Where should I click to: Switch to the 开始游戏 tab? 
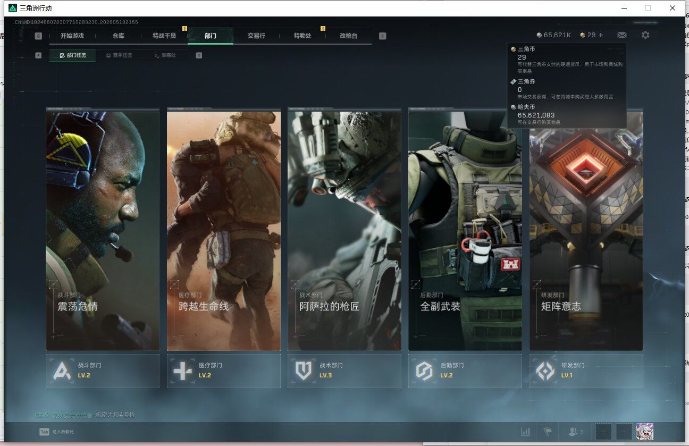pyautogui.click(x=72, y=36)
